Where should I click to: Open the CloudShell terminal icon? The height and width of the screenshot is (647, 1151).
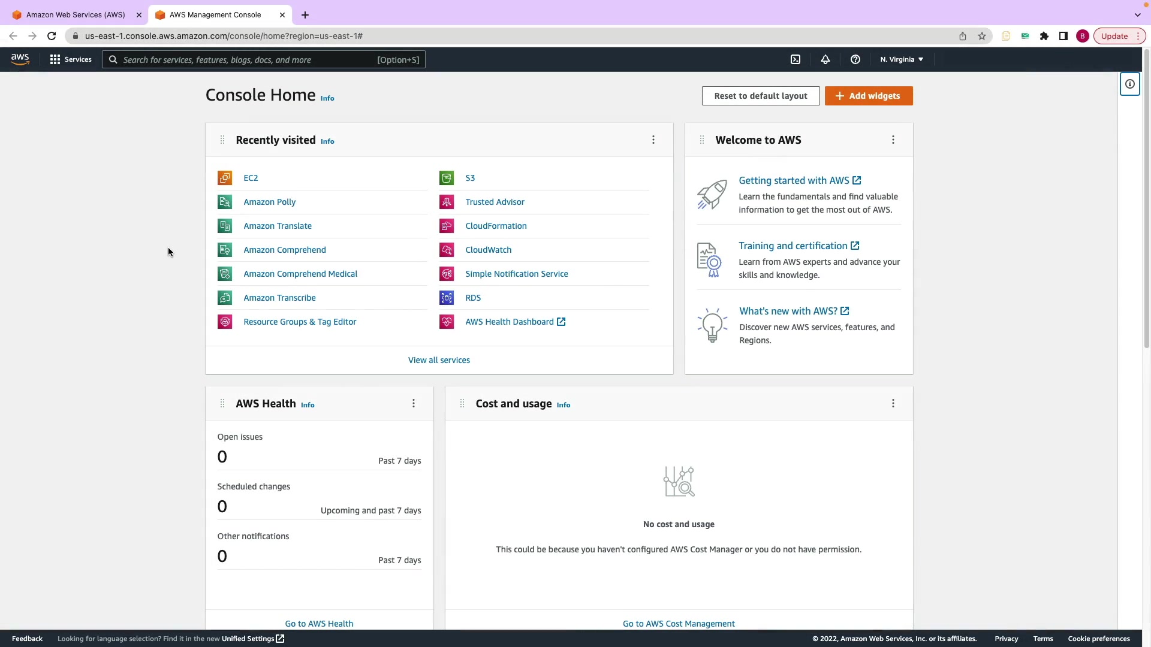point(796,59)
